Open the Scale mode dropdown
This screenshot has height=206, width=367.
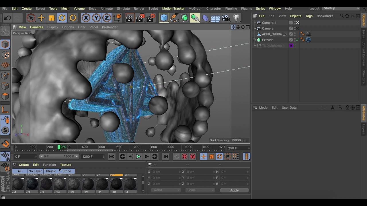point(200,190)
